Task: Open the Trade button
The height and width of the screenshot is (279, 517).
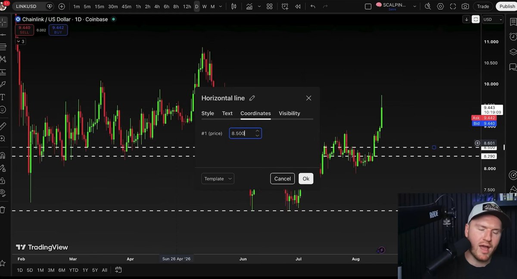Action: point(483,6)
